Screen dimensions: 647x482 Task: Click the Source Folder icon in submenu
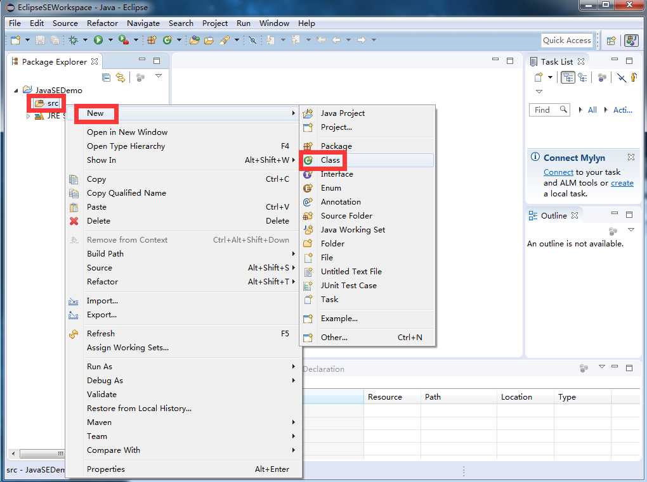click(308, 216)
